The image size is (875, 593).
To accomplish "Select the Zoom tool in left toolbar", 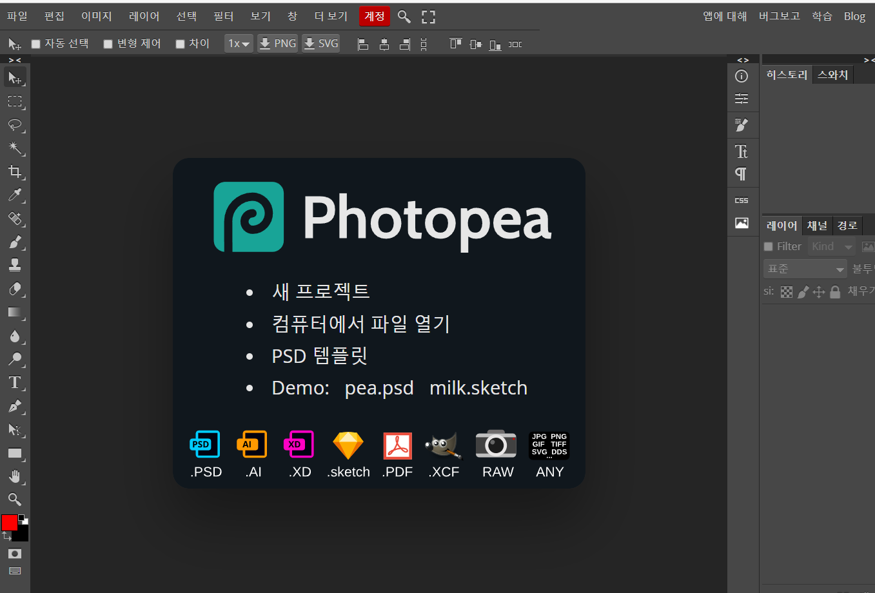I will pos(15,500).
